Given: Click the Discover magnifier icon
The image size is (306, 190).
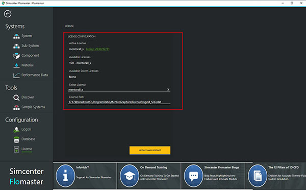Looking at the screenshot, I should pos(16,98).
